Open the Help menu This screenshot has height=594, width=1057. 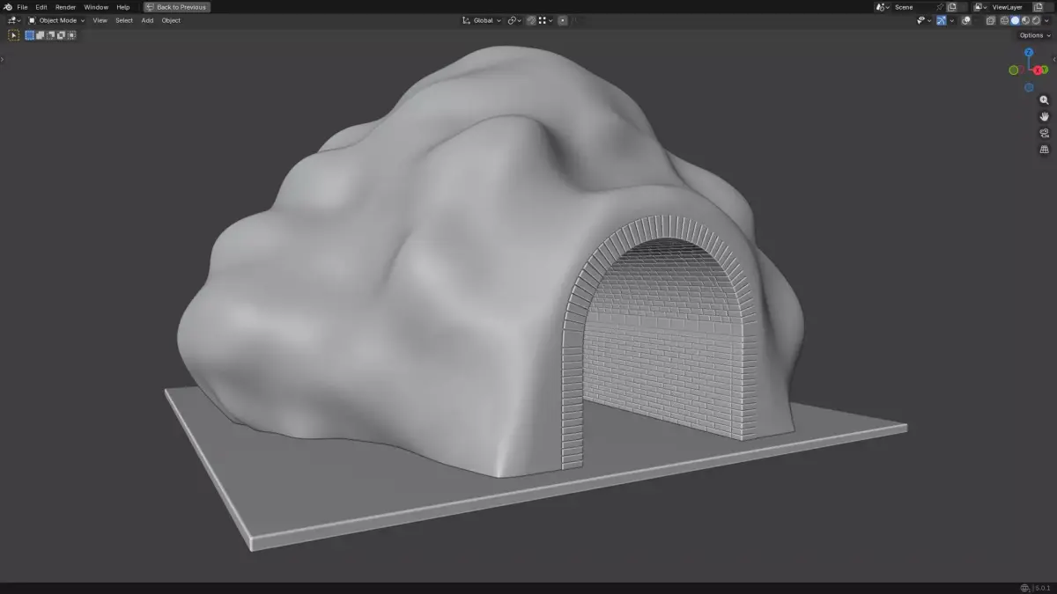pyautogui.click(x=123, y=7)
